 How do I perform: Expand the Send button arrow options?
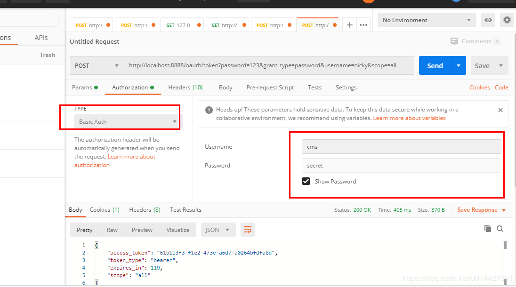[x=459, y=65]
